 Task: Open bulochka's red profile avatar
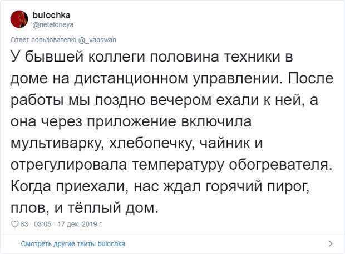[x=19, y=19]
